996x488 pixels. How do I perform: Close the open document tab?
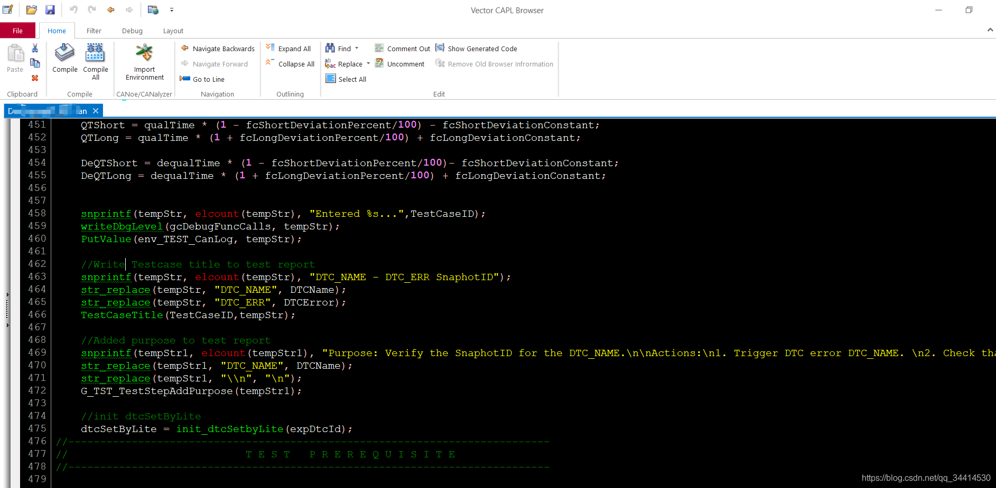coord(96,111)
